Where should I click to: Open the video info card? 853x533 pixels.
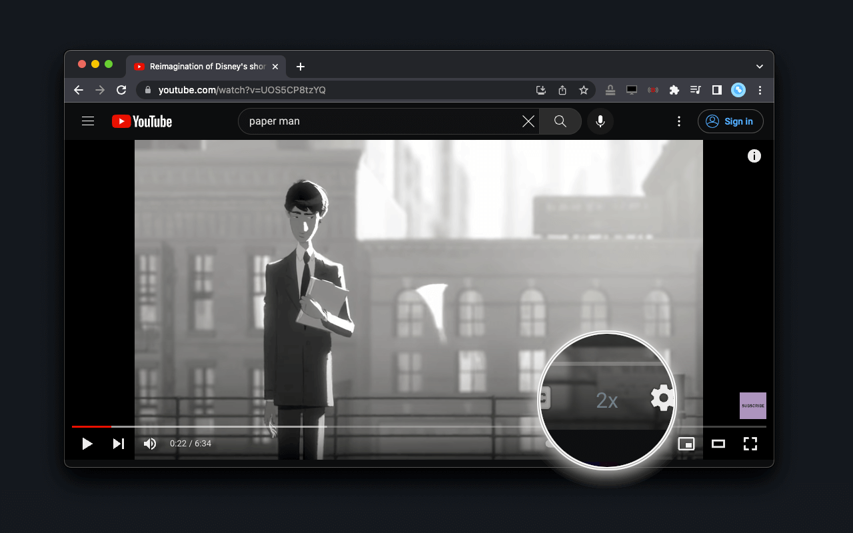pos(754,156)
